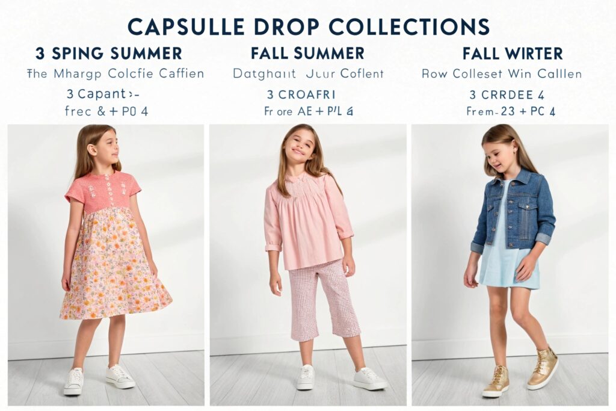Click the Capsulle Drop Collections main title

(309, 26)
